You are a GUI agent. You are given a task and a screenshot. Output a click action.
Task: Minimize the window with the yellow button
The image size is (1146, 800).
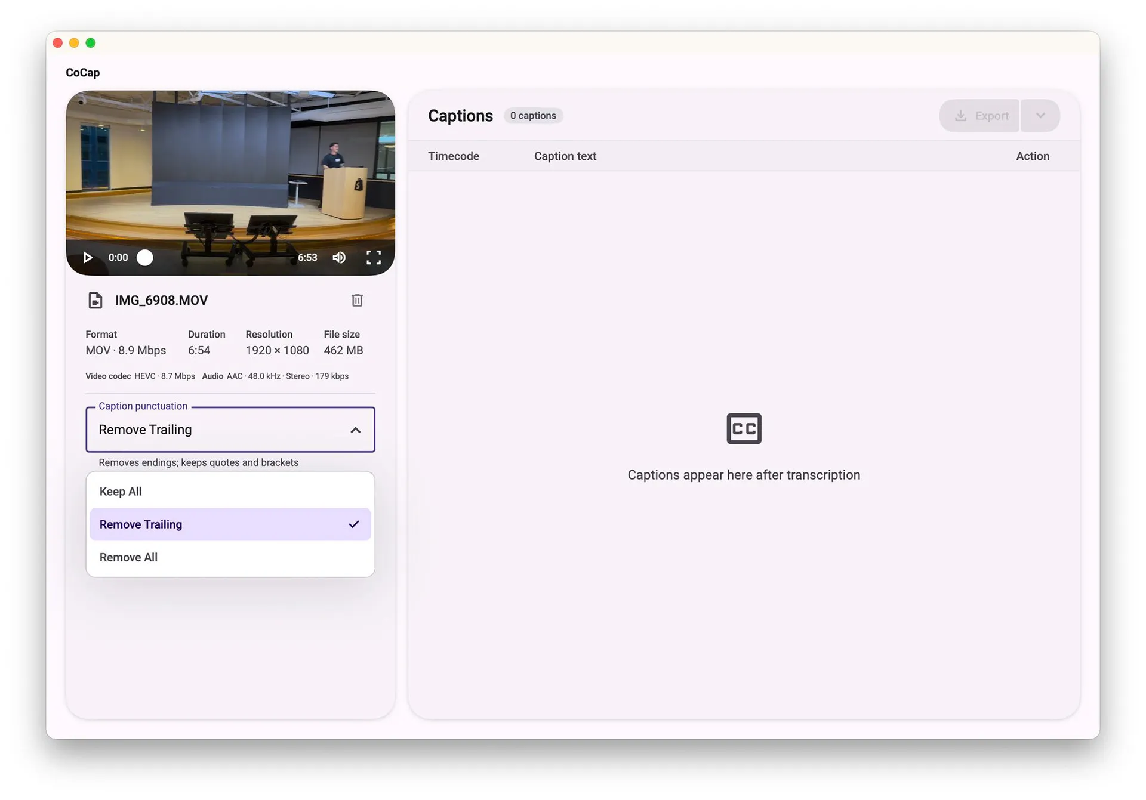tap(74, 43)
